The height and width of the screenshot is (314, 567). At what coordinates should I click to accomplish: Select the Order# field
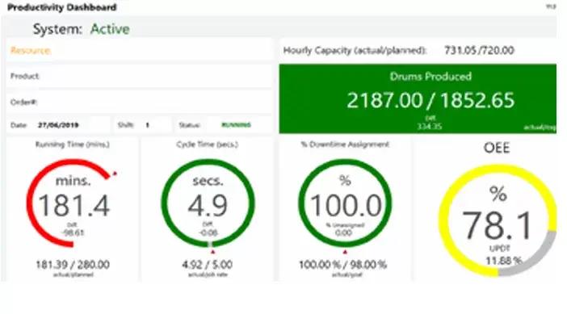pyautogui.click(x=139, y=103)
